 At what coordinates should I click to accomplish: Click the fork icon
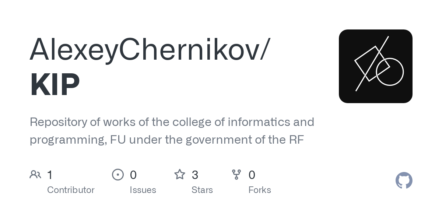[x=236, y=175]
